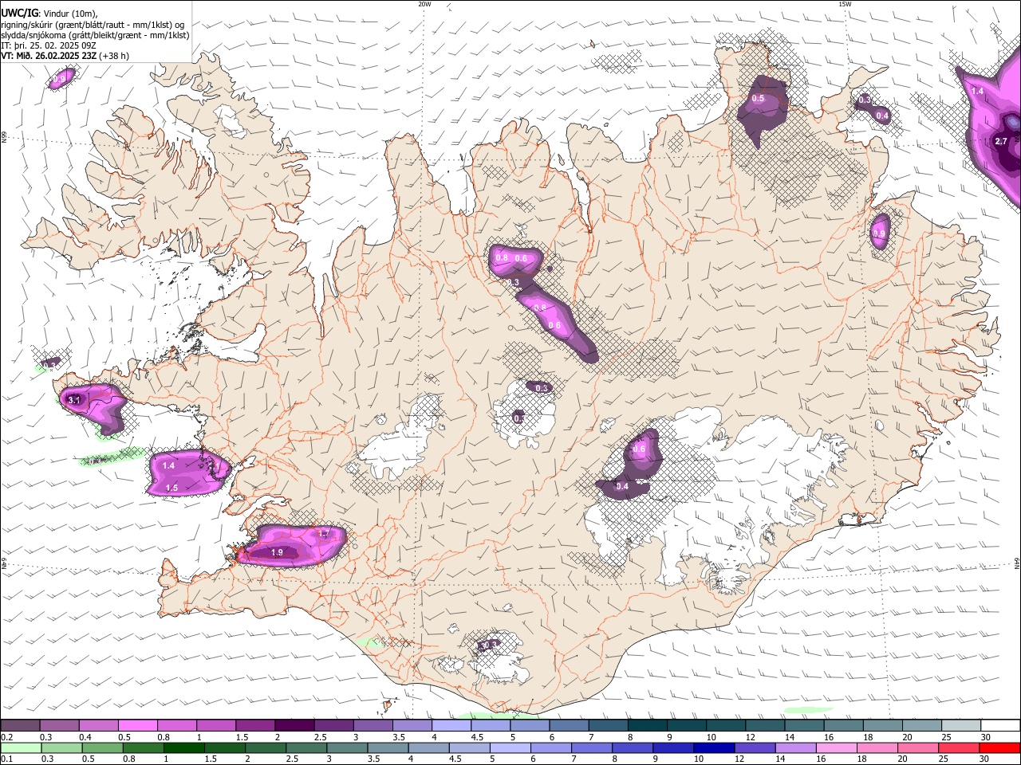The width and height of the screenshot is (1021, 765).
Task: Click the '3.1' precipitation value on the map
Action: (x=74, y=400)
